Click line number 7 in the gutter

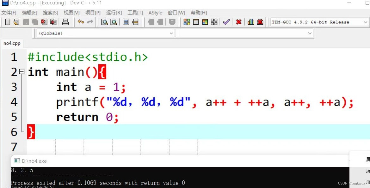tap(14, 147)
